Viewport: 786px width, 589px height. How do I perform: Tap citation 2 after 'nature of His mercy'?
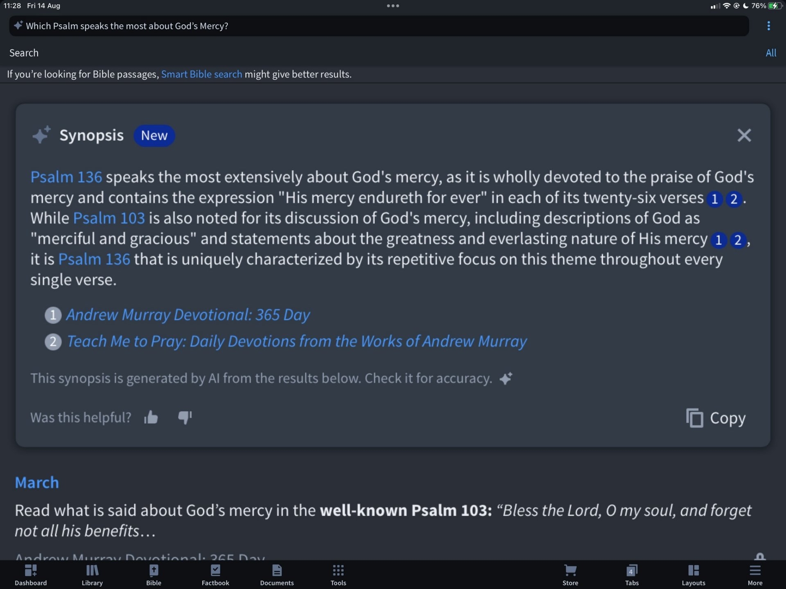coord(738,240)
